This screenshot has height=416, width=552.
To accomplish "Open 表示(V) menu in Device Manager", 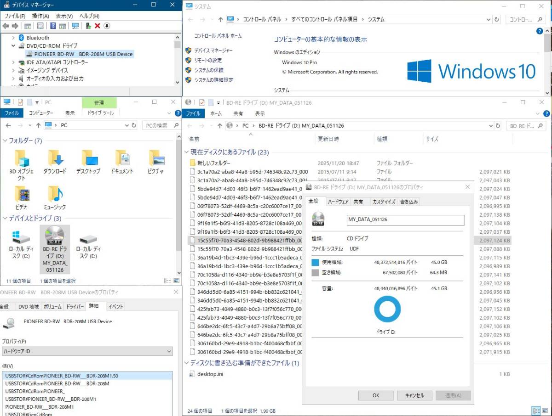I will pos(64,16).
